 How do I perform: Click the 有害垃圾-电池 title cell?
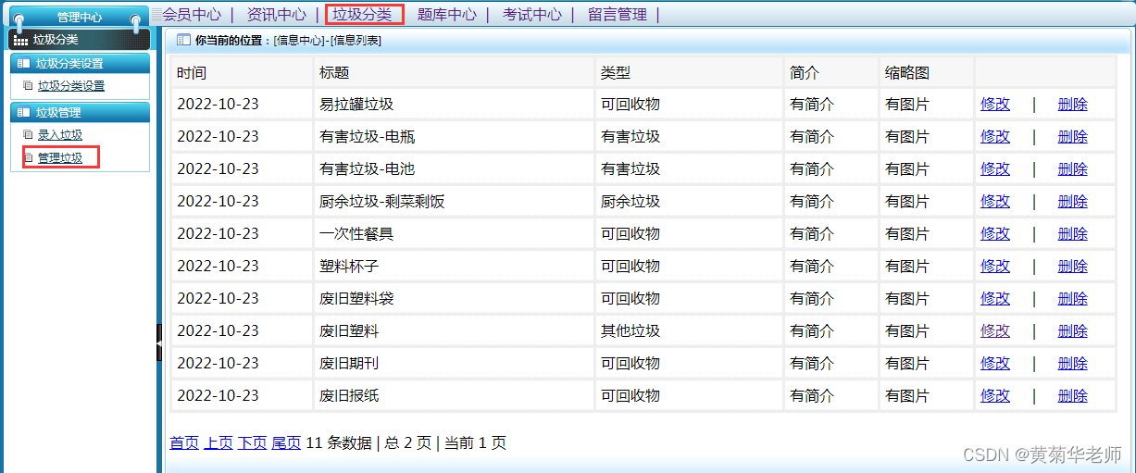tap(455, 169)
